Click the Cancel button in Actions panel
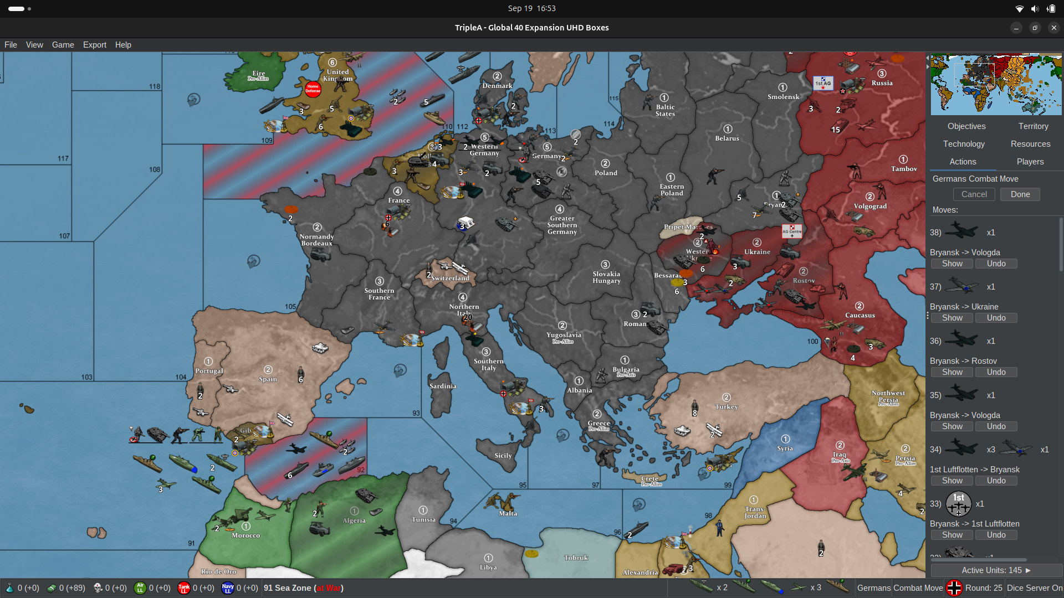This screenshot has width=1064, height=598. point(974,194)
